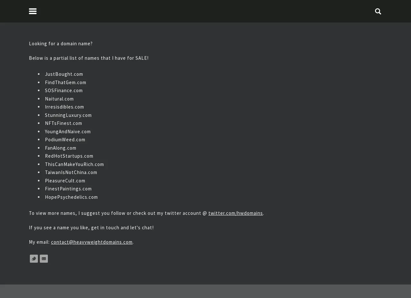Select TaiwanIsNotChina.com domain entry

click(x=71, y=172)
